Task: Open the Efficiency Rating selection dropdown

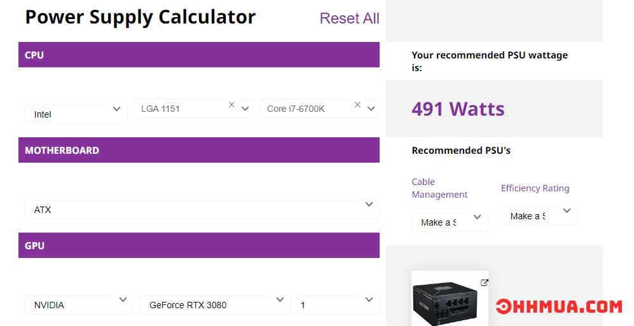Action: click(x=539, y=216)
